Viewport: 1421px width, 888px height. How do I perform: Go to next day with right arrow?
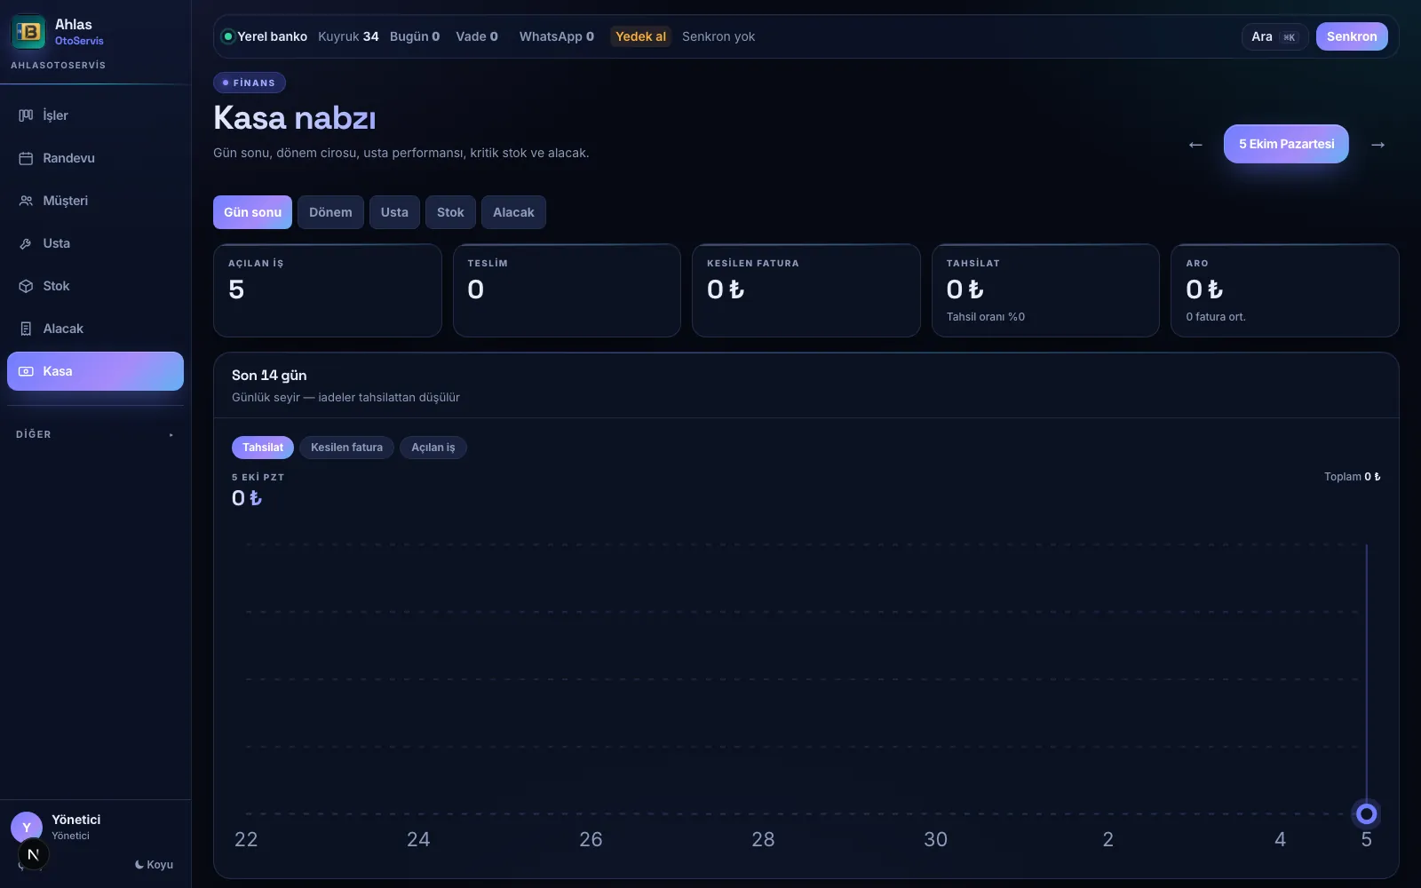coord(1378,145)
